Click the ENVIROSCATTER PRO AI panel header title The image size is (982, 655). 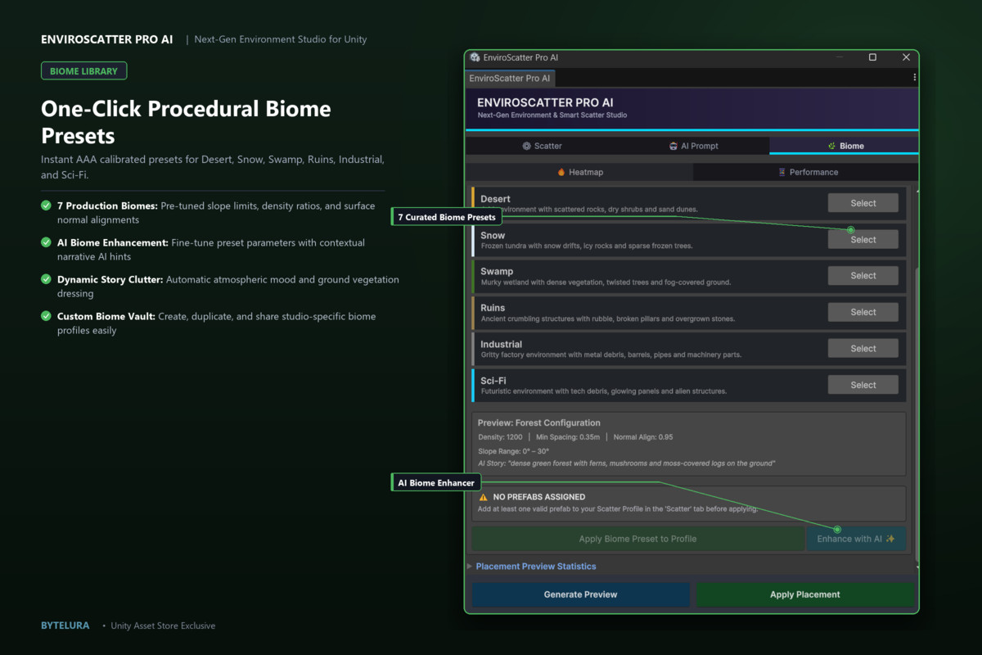click(545, 103)
